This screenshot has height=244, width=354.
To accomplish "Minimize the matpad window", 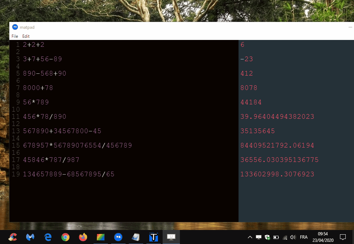I will coord(350,27).
